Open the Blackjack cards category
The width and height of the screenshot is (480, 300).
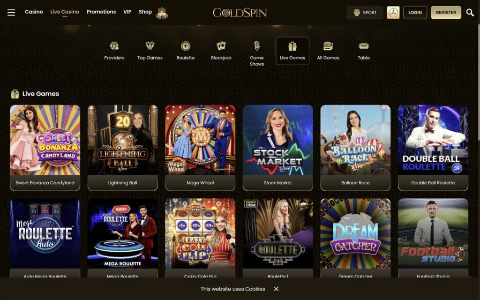click(x=221, y=46)
